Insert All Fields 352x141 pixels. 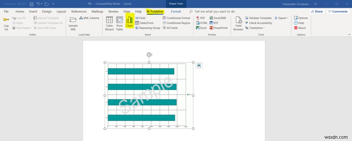click(x=170, y=28)
